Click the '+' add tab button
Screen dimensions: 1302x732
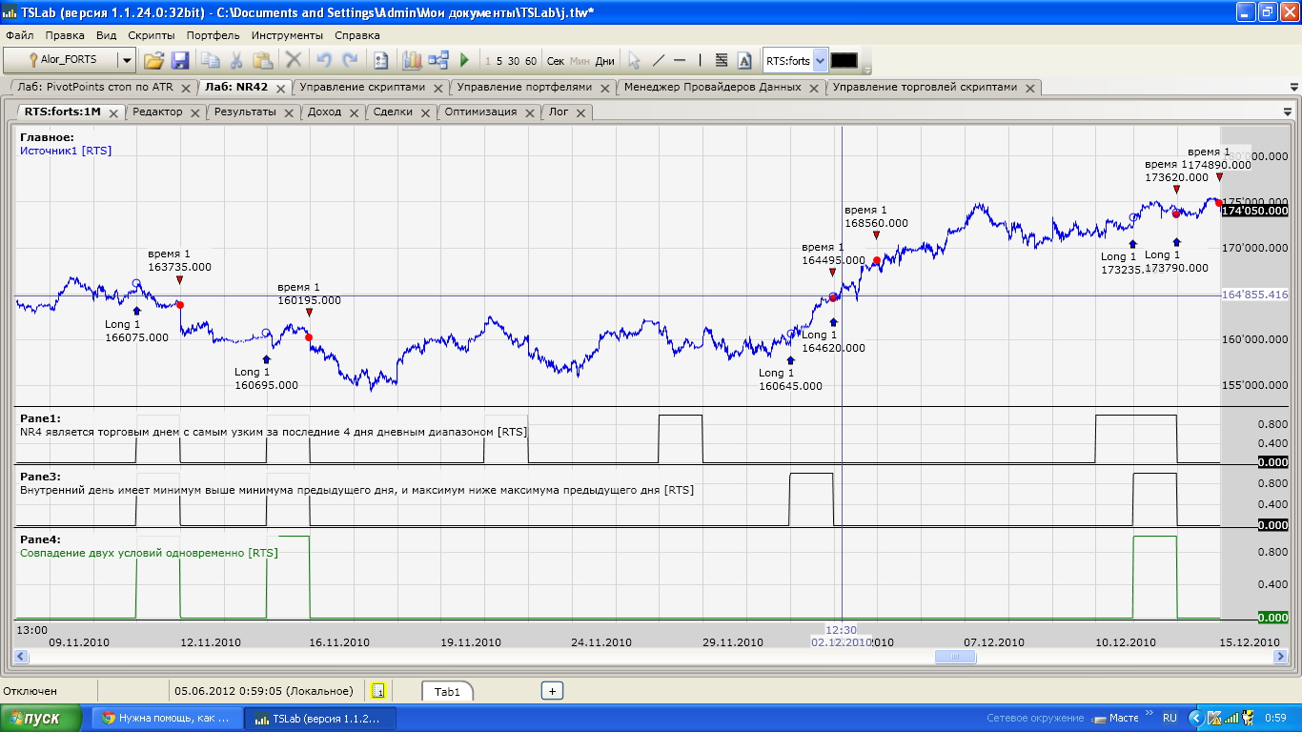pos(552,691)
